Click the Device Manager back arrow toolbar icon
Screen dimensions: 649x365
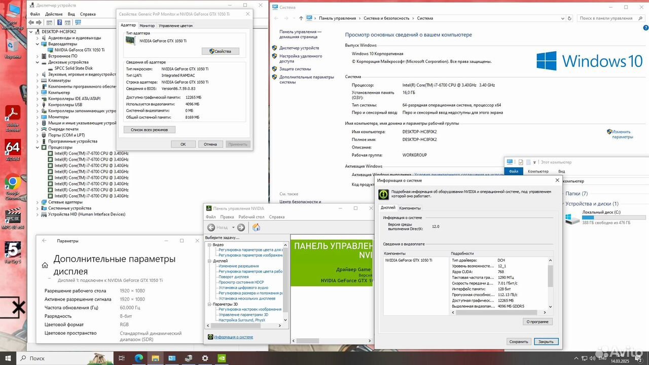(x=32, y=22)
